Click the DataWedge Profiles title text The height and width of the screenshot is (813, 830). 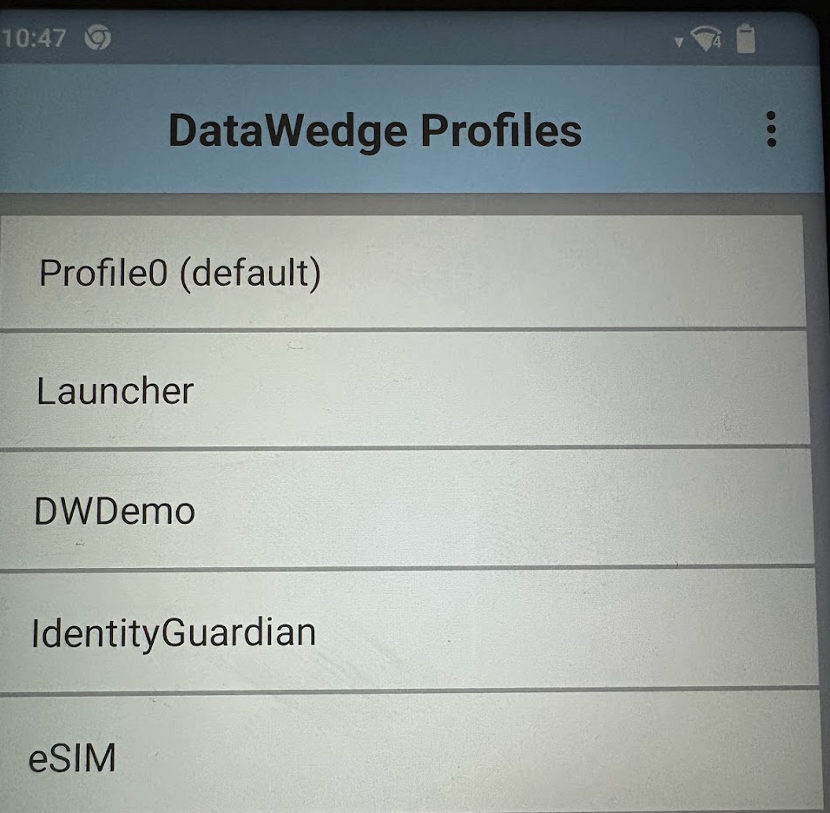tap(375, 131)
